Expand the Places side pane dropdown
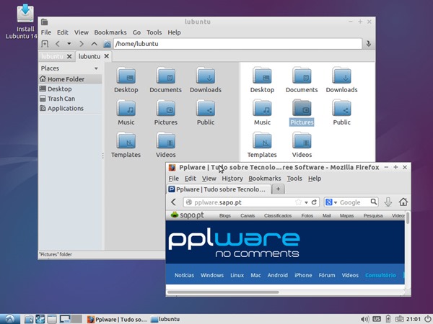Image resolution: width=433 pixels, height=324 pixels. [x=96, y=68]
